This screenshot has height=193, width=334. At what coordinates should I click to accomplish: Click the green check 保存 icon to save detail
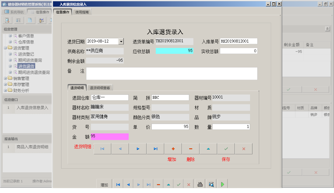(226, 149)
